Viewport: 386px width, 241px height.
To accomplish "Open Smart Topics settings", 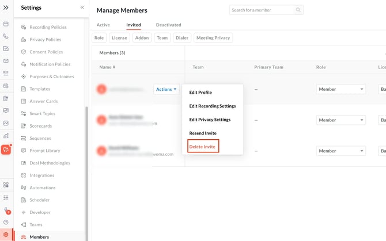I will click(42, 113).
